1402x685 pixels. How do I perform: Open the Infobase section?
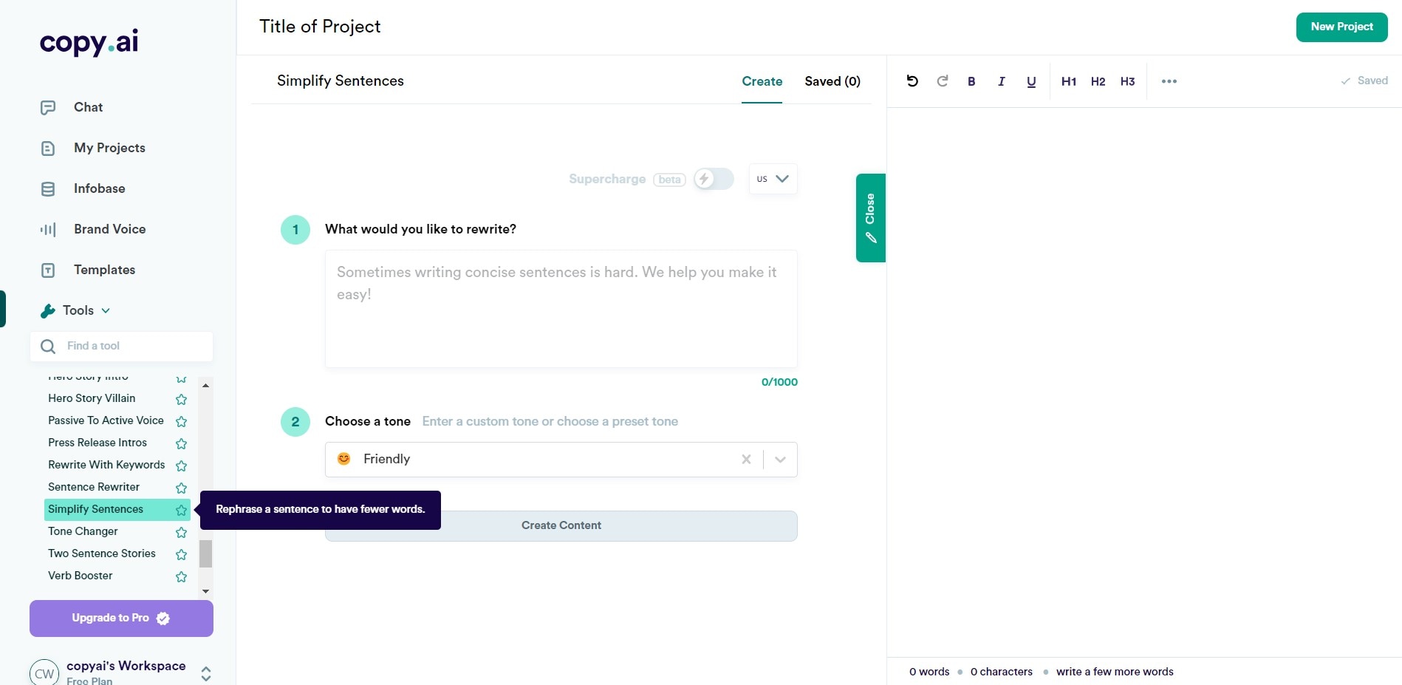tap(99, 188)
